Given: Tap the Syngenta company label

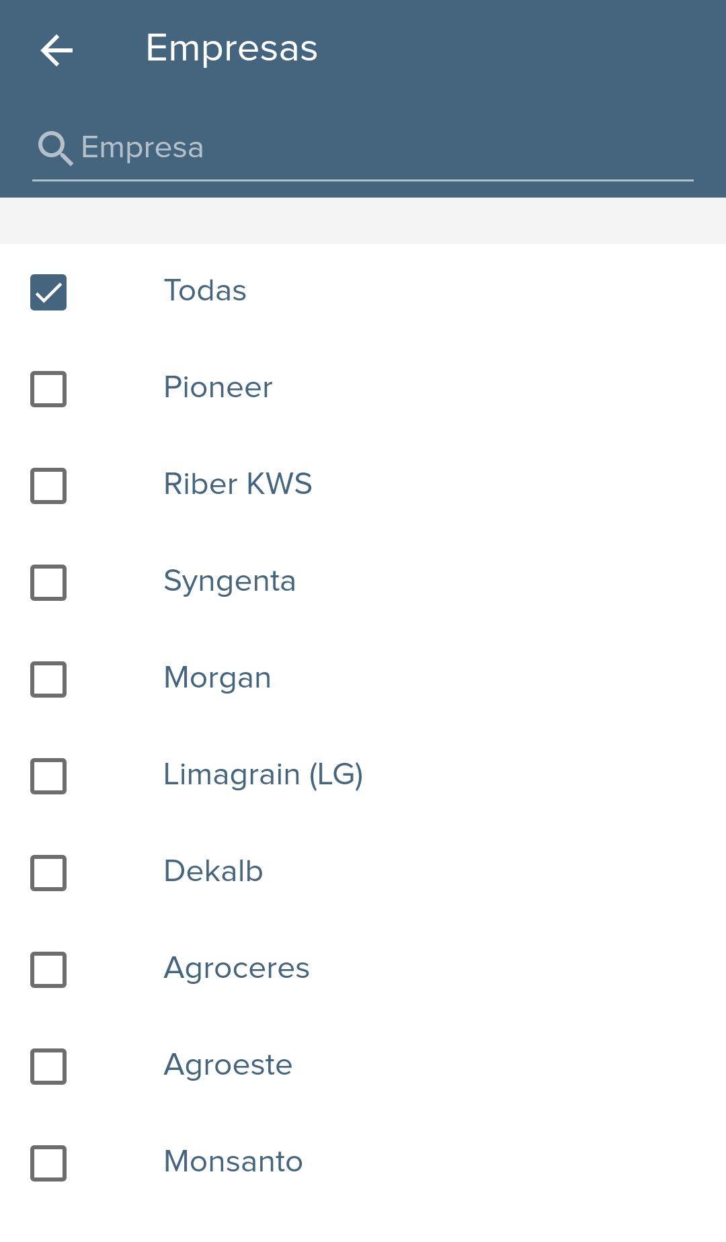Looking at the screenshot, I should [x=230, y=581].
